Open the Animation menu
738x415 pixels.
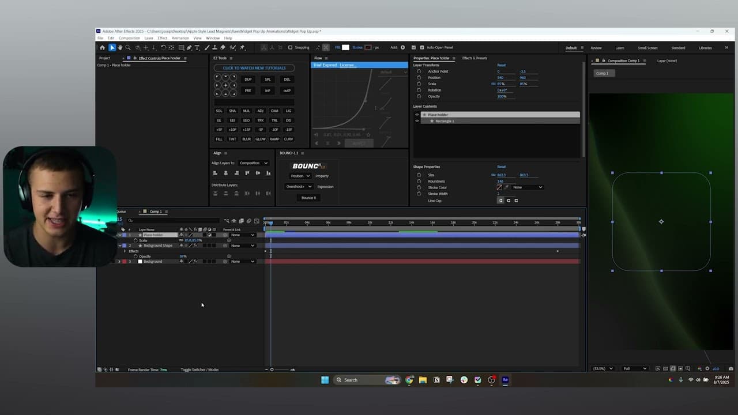[x=180, y=37]
